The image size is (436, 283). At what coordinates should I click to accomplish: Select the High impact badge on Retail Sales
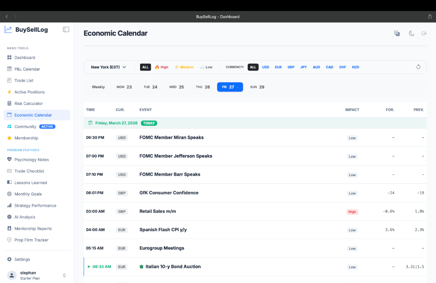352,211
